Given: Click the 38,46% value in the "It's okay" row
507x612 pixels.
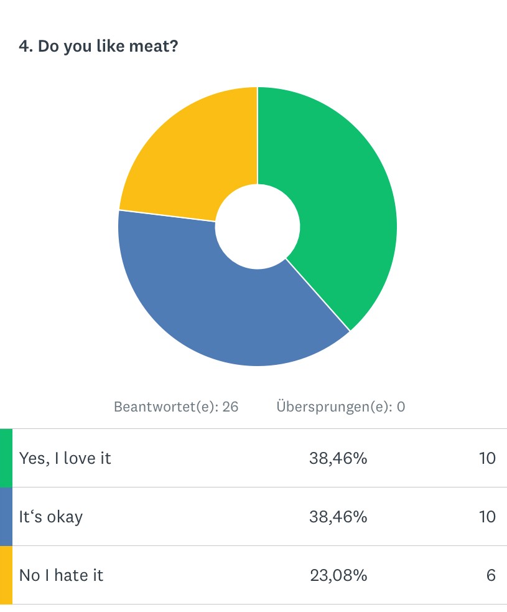Looking at the screenshot, I should pos(338,517).
